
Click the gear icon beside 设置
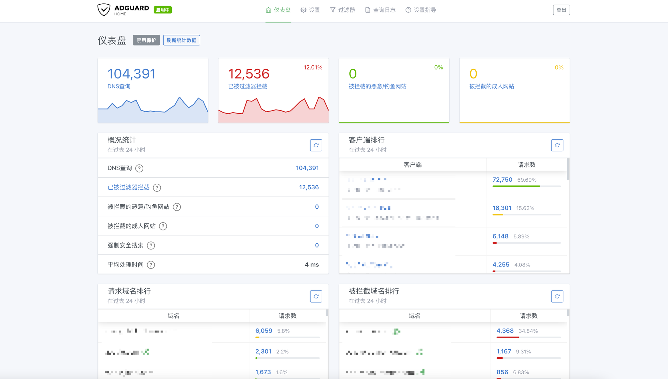(x=303, y=10)
